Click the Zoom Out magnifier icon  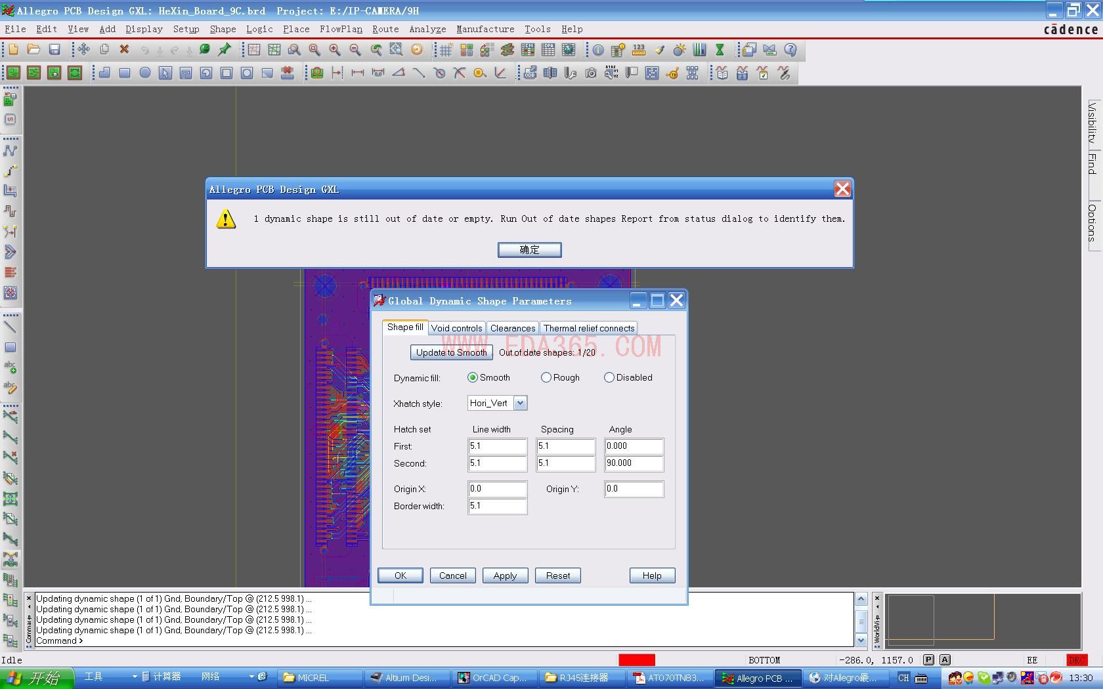(355, 50)
